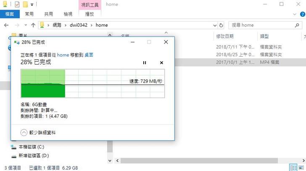The height and width of the screenshot is (171, 306).
Task: Click the left arrow of horizontal scrollbar
Action: point(117,161)
